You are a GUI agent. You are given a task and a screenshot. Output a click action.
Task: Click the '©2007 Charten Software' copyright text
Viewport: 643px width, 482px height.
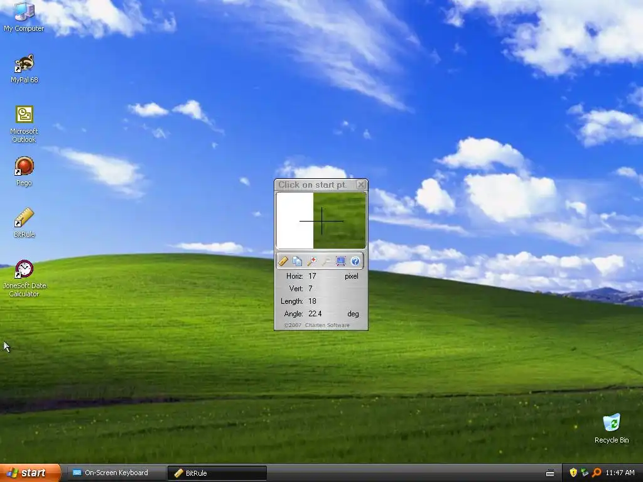316,326
